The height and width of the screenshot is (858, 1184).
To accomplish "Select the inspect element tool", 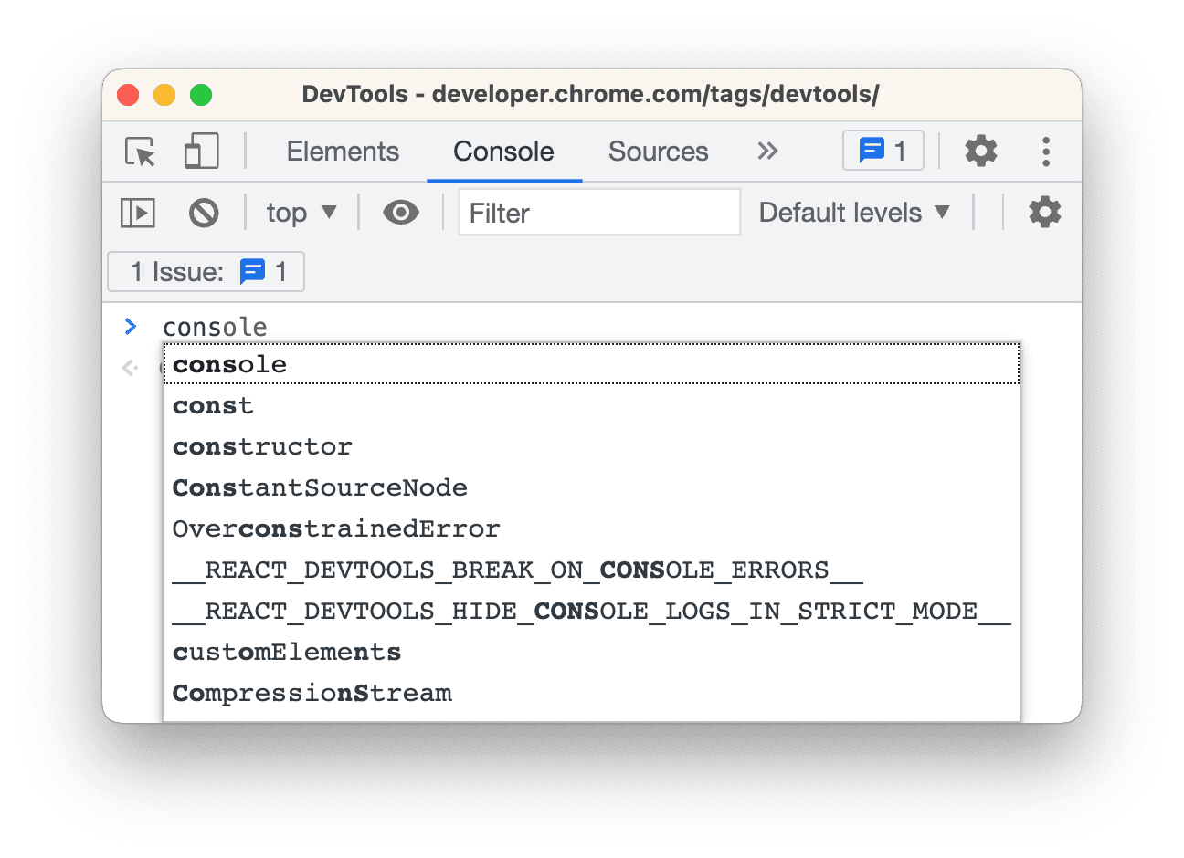I will pos(139,152).
